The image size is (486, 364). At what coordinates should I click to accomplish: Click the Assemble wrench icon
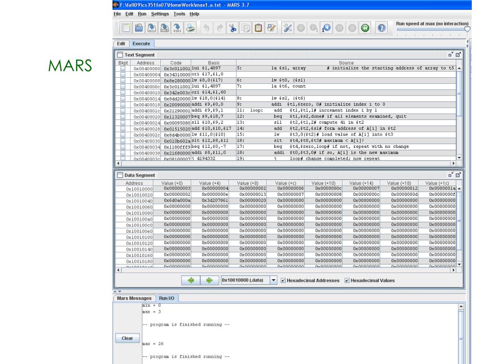tap(289, 28)
